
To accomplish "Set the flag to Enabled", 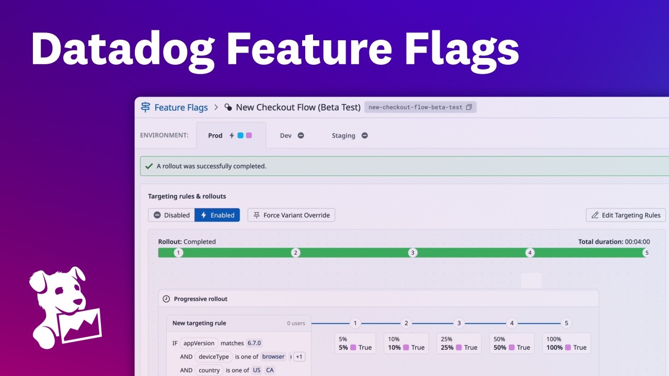I will [x=217, y=215].
